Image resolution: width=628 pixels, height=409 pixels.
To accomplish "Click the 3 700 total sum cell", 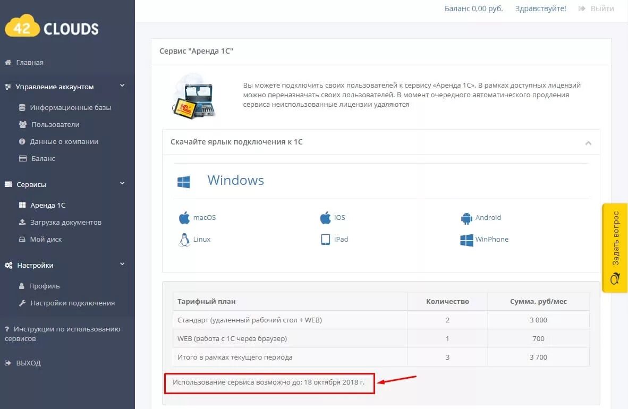I will [x=538, y=357].
